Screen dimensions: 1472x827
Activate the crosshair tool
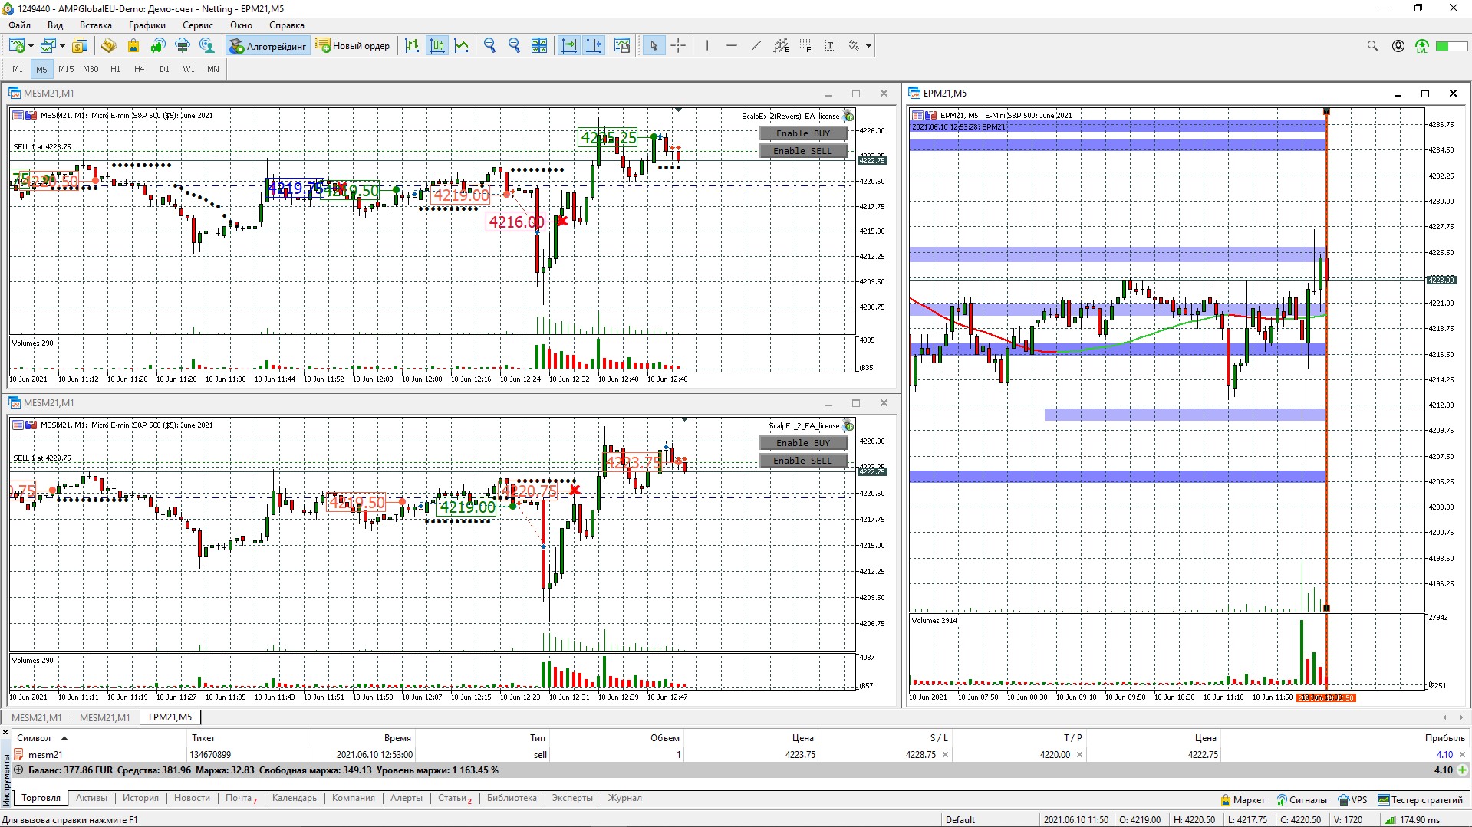678,46
